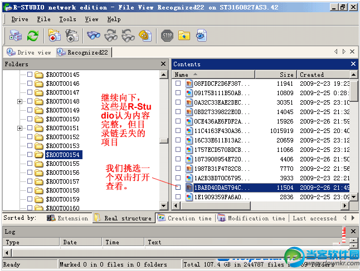Click the green Refresh toolbar icon
This screenshot has width=360, height=271.
tap(33, 36)
